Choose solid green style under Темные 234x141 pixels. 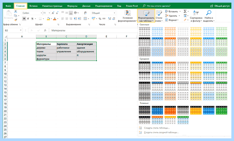[x=222, y=110]
